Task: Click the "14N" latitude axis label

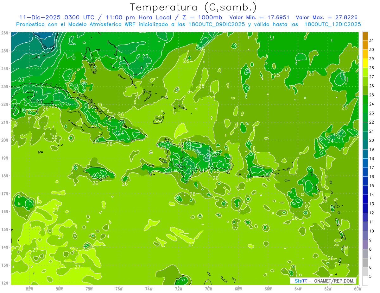Action: pyautogui.click(x=4, y=247)
